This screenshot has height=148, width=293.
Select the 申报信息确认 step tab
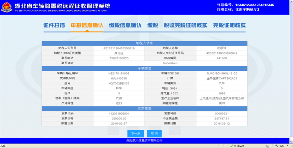click(87, 25)
